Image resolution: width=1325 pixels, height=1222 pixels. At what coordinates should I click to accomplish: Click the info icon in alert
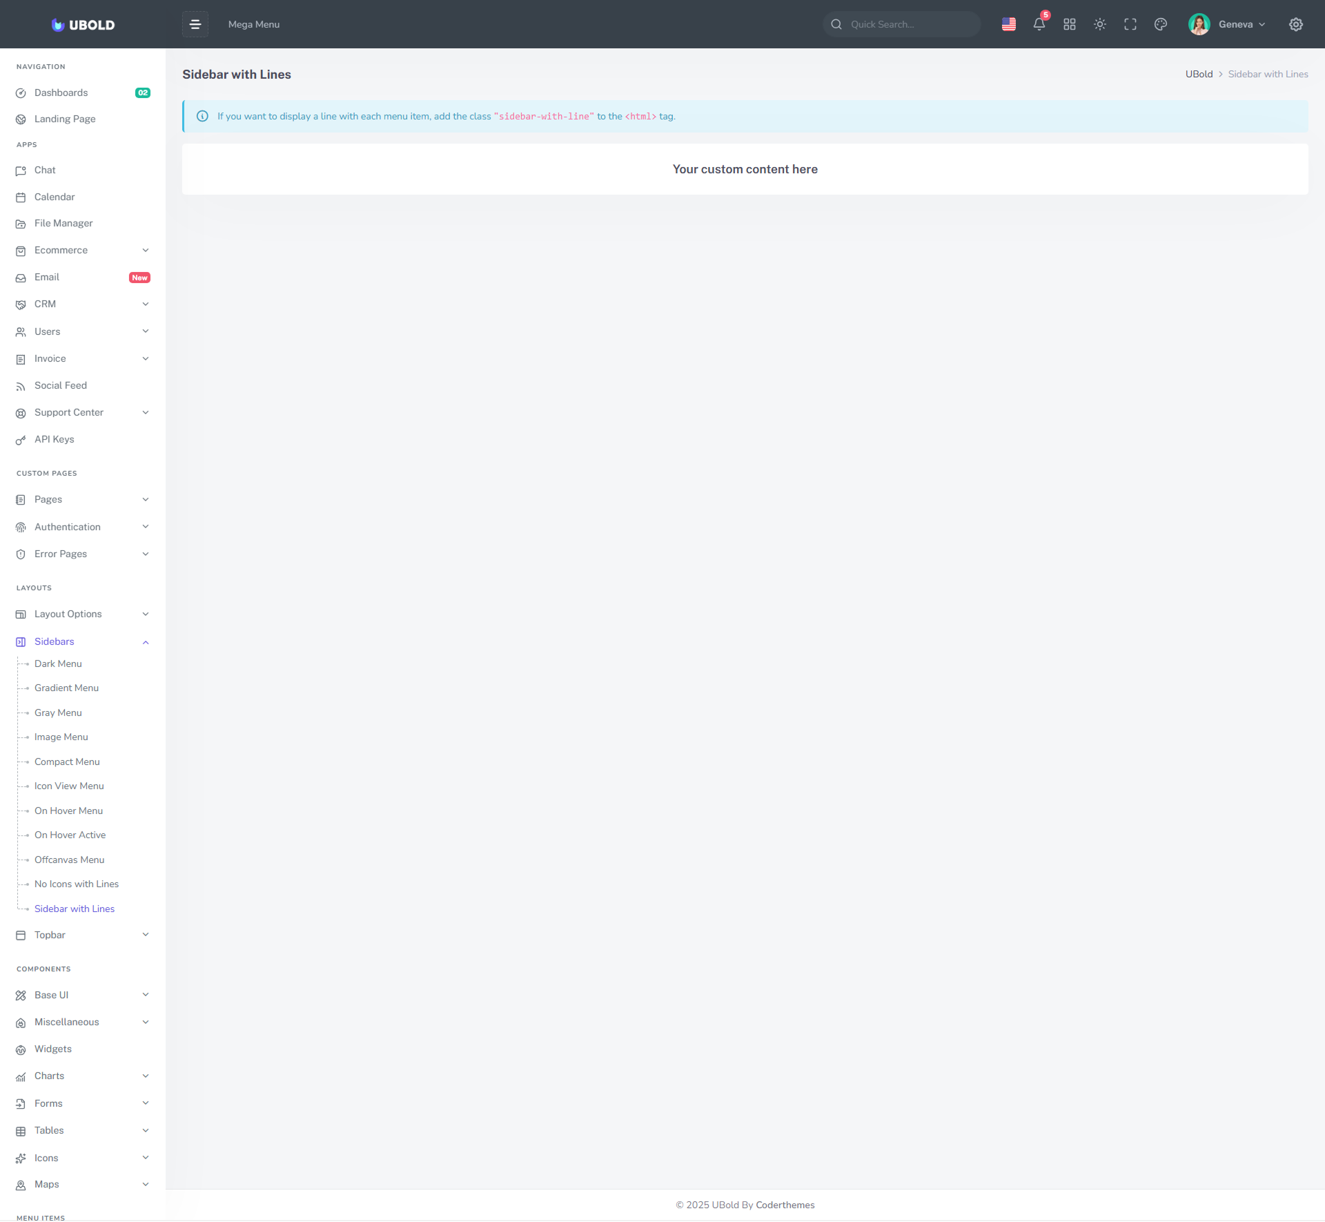point(202,116)
